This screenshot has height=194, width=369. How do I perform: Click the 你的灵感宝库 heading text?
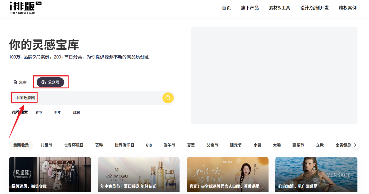[44, 45]
